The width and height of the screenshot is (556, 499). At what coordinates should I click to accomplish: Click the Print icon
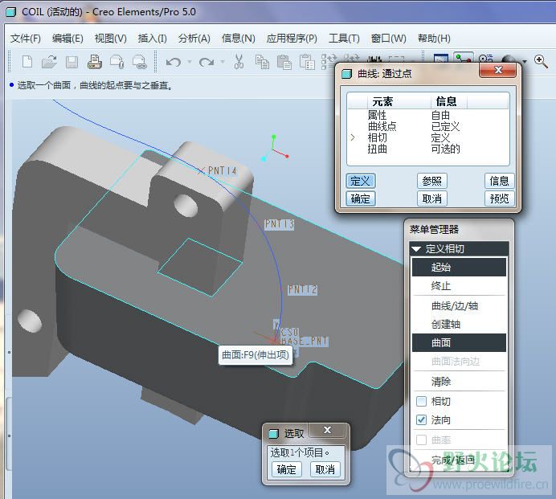94,62
